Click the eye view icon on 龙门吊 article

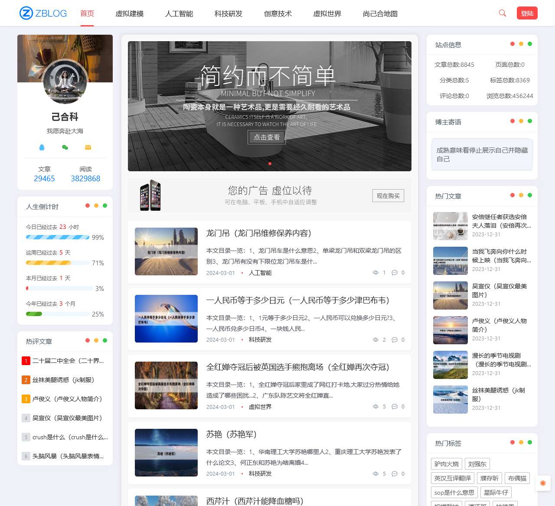coord(375,273)
